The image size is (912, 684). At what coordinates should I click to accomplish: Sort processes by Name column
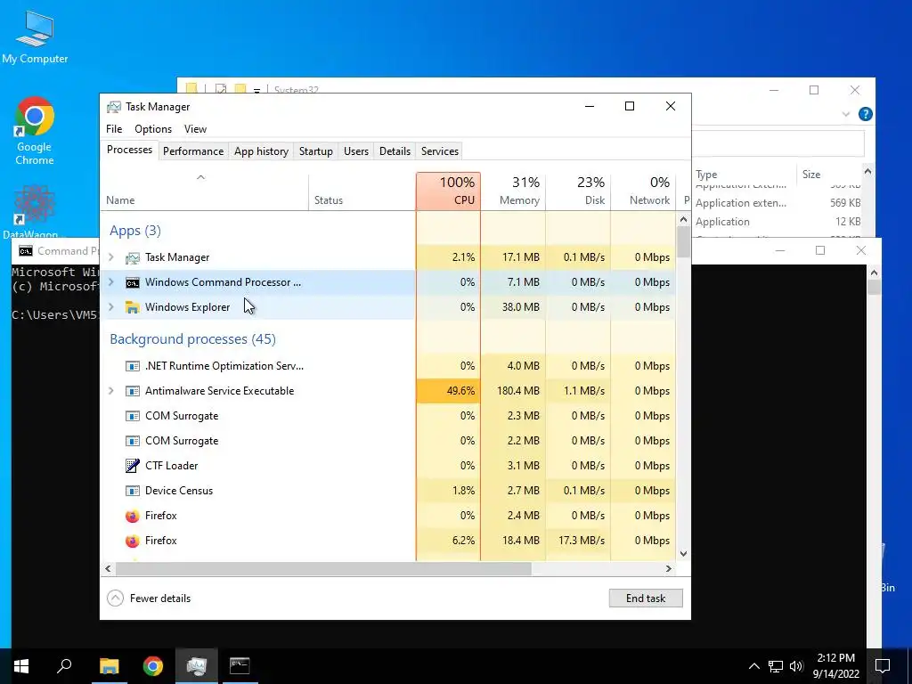coord(204,191)
